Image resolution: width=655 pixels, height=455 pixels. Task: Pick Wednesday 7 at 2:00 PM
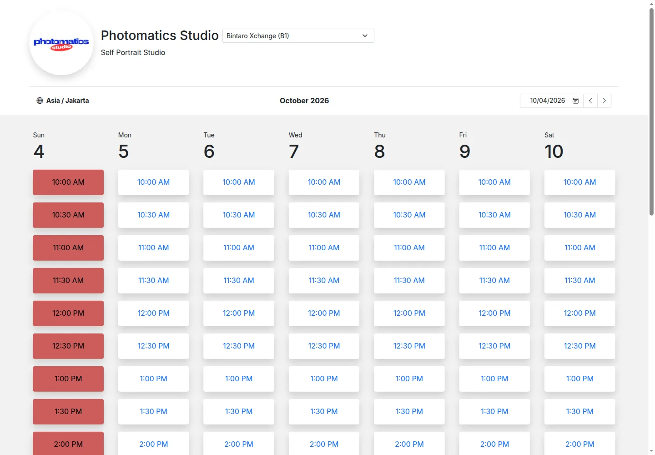click(324, 444)
